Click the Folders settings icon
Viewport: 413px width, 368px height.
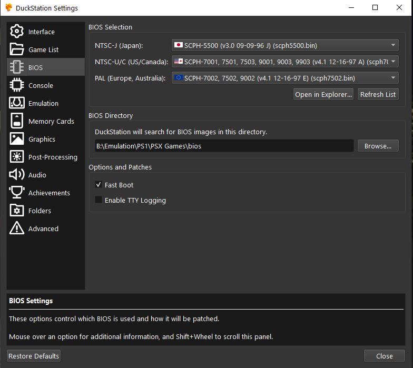pyautogui.click(x=17, y=211)
